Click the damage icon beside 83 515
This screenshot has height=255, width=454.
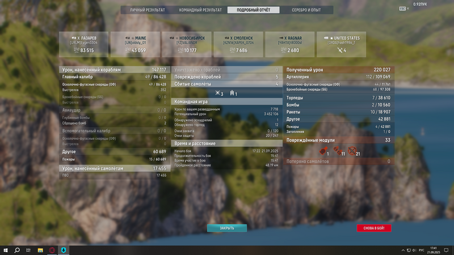77,50
